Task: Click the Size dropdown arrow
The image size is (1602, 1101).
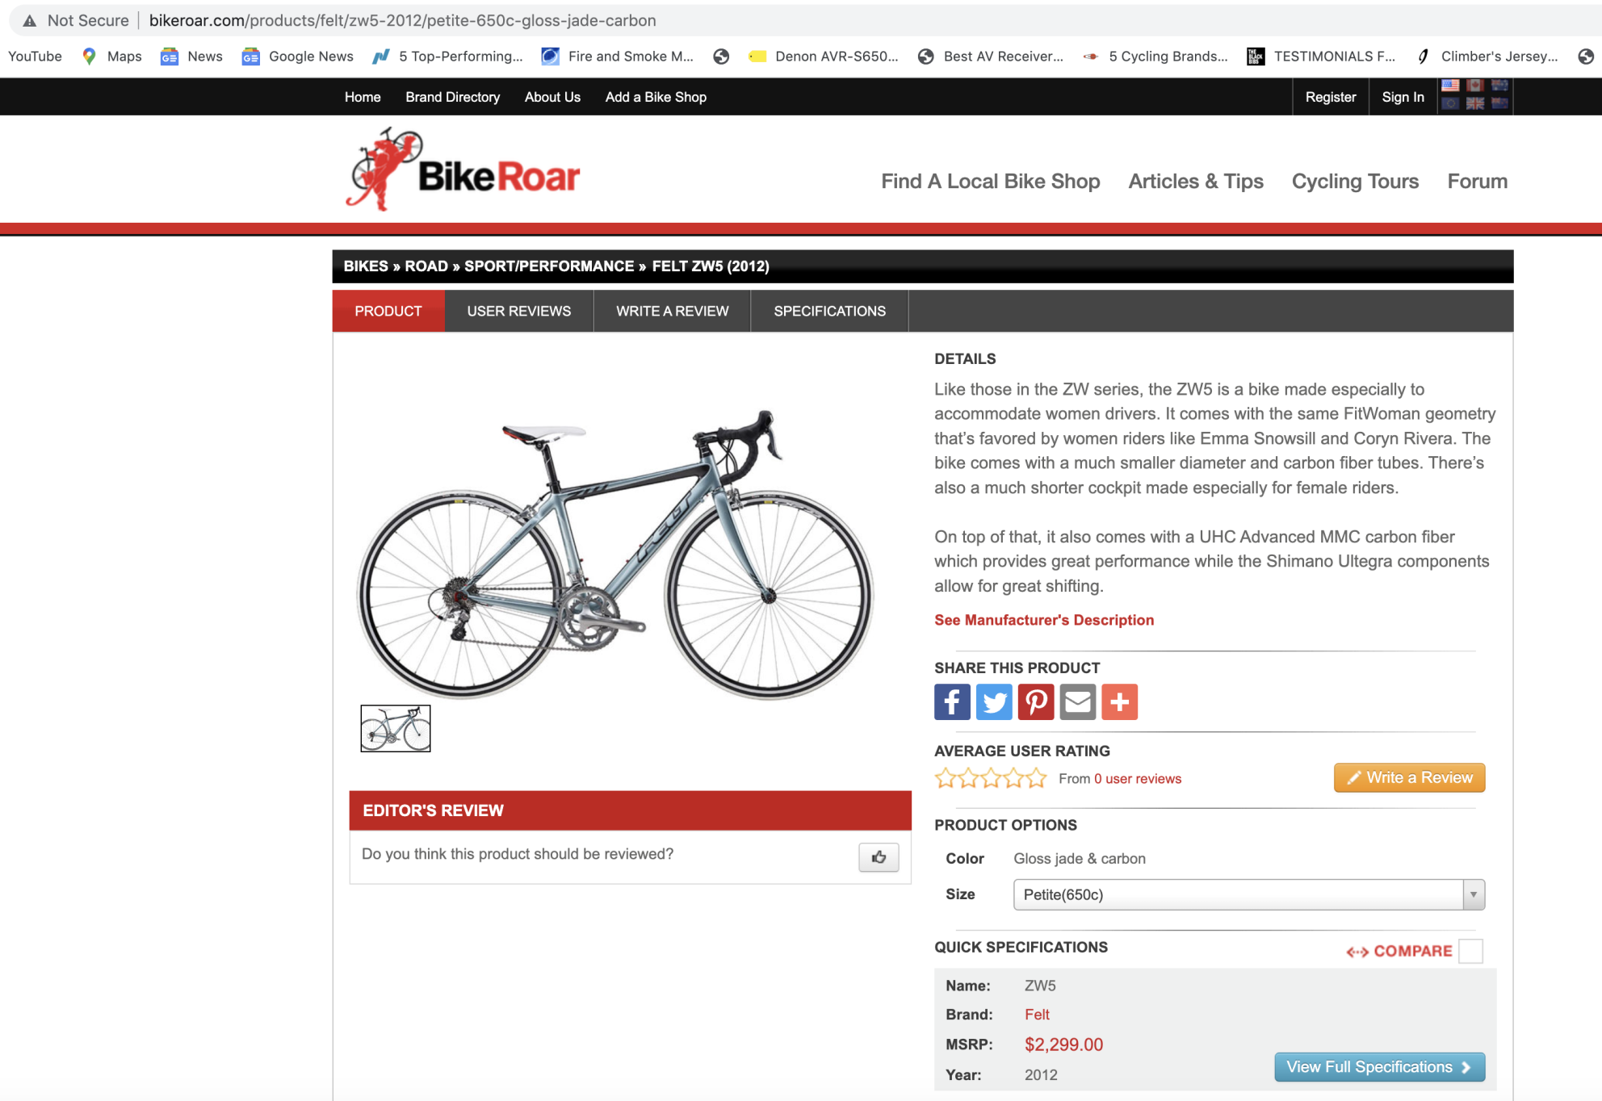Action: [1474, 894]
